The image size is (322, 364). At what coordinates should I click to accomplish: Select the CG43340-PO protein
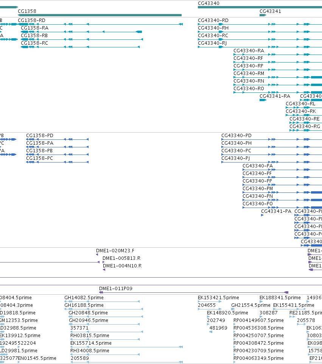click(x=258, y=203)
